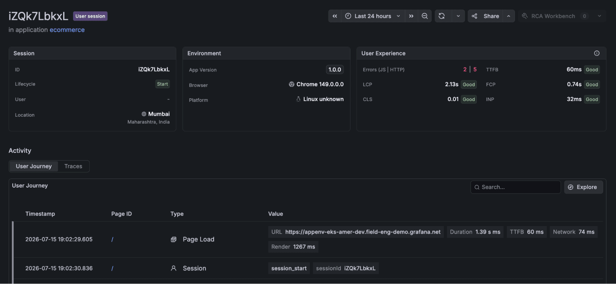
Task: Shift time range backward with double-left arrows
Action: [335, 16]
